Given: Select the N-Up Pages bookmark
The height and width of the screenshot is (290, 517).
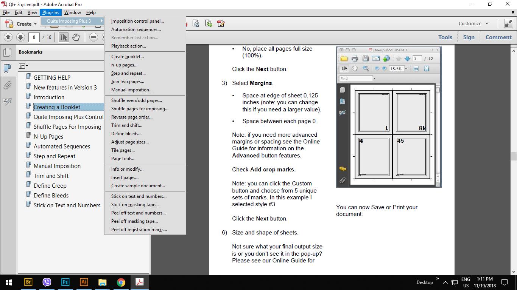Looking at the screenshot, I should [x=48, y=136].
